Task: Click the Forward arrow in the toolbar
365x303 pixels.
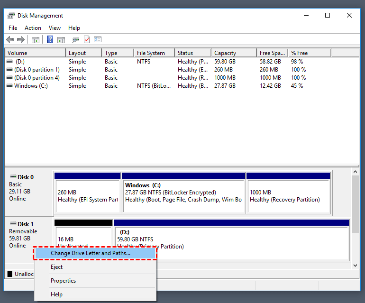Action: click(20, 40)
